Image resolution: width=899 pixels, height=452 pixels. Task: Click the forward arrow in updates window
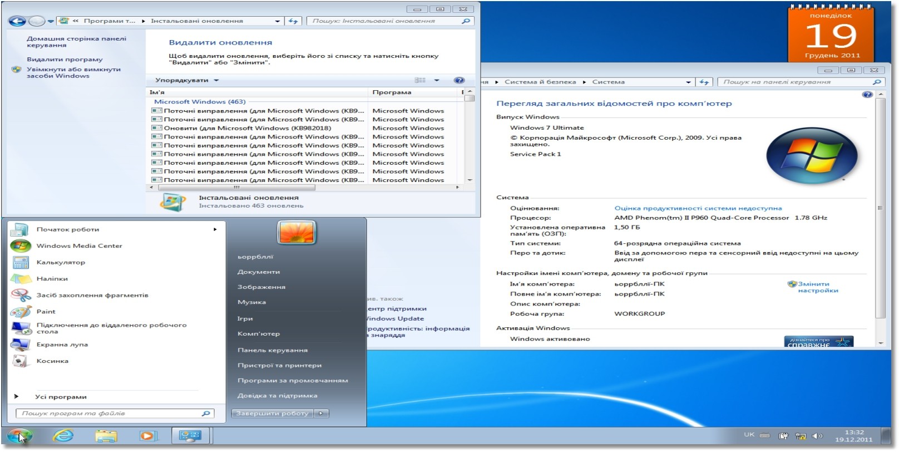click(37, 21)
